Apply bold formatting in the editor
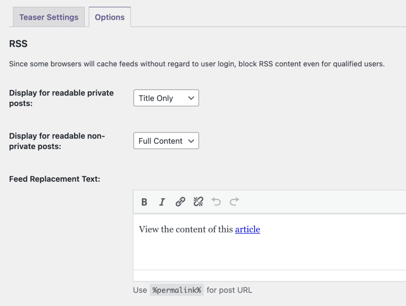Screen dimensions: 406x306 (x=144, y=202)
